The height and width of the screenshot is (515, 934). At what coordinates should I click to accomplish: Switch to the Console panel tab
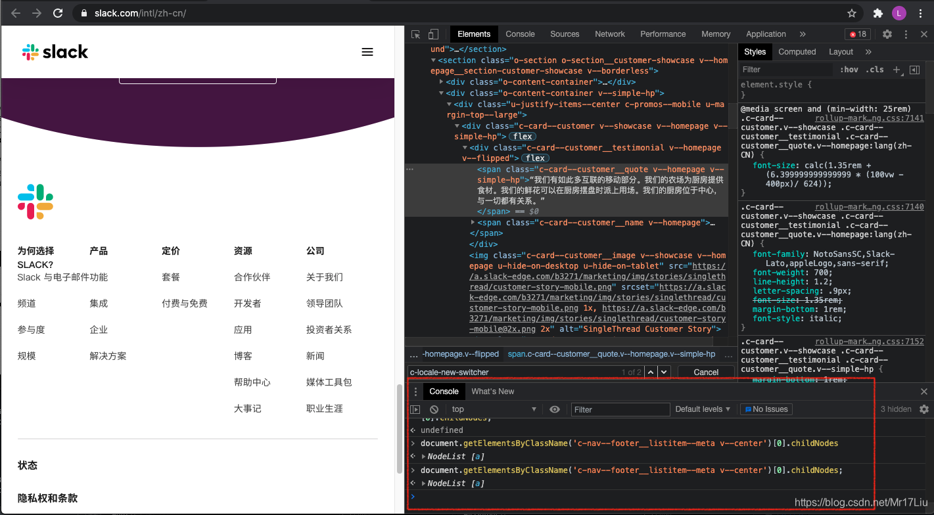click(x=444, y=391)
